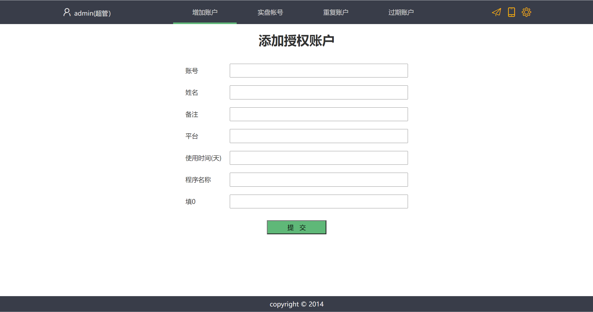Viewport: 593px width, 312px height.
Task: Go to the 过期账户 tab
Action: coord(401,12)
